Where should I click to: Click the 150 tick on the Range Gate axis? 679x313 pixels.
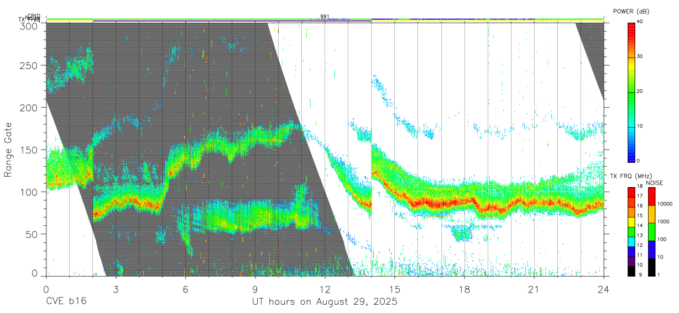pyautogui.click(x=29, y=150)
